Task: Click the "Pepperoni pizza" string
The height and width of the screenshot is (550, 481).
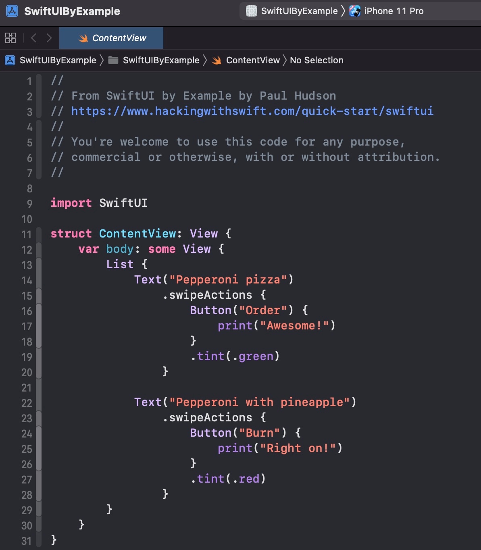Action: pos(228,279)
